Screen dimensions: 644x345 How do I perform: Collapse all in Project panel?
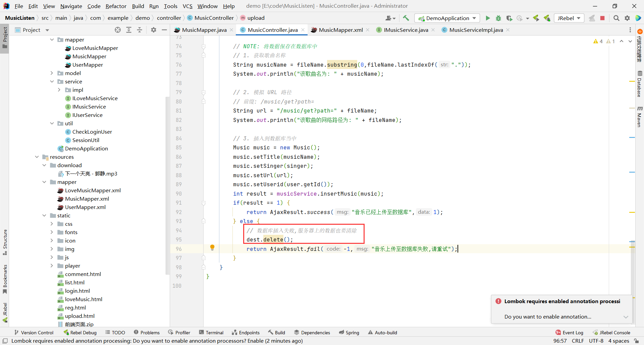point(140,30)
